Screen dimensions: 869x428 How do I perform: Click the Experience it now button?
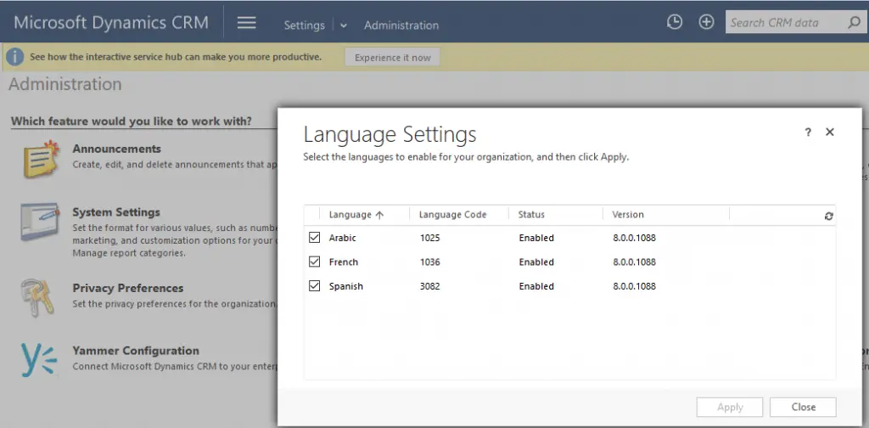[392, 57]
